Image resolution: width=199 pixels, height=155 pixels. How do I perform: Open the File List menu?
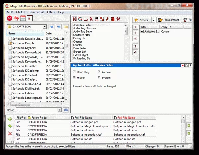click(x=21, y=12)
